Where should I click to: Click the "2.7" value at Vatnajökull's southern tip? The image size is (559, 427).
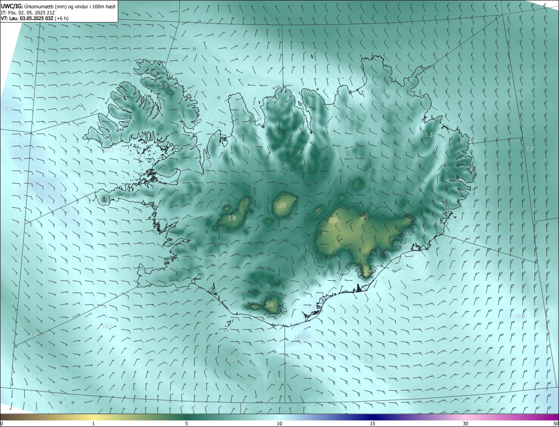tap(366, 273)
